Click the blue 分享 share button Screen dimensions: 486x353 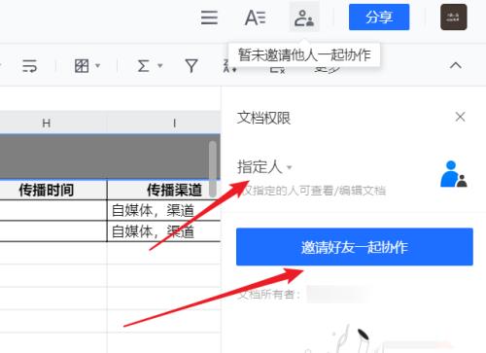point(379,18)
